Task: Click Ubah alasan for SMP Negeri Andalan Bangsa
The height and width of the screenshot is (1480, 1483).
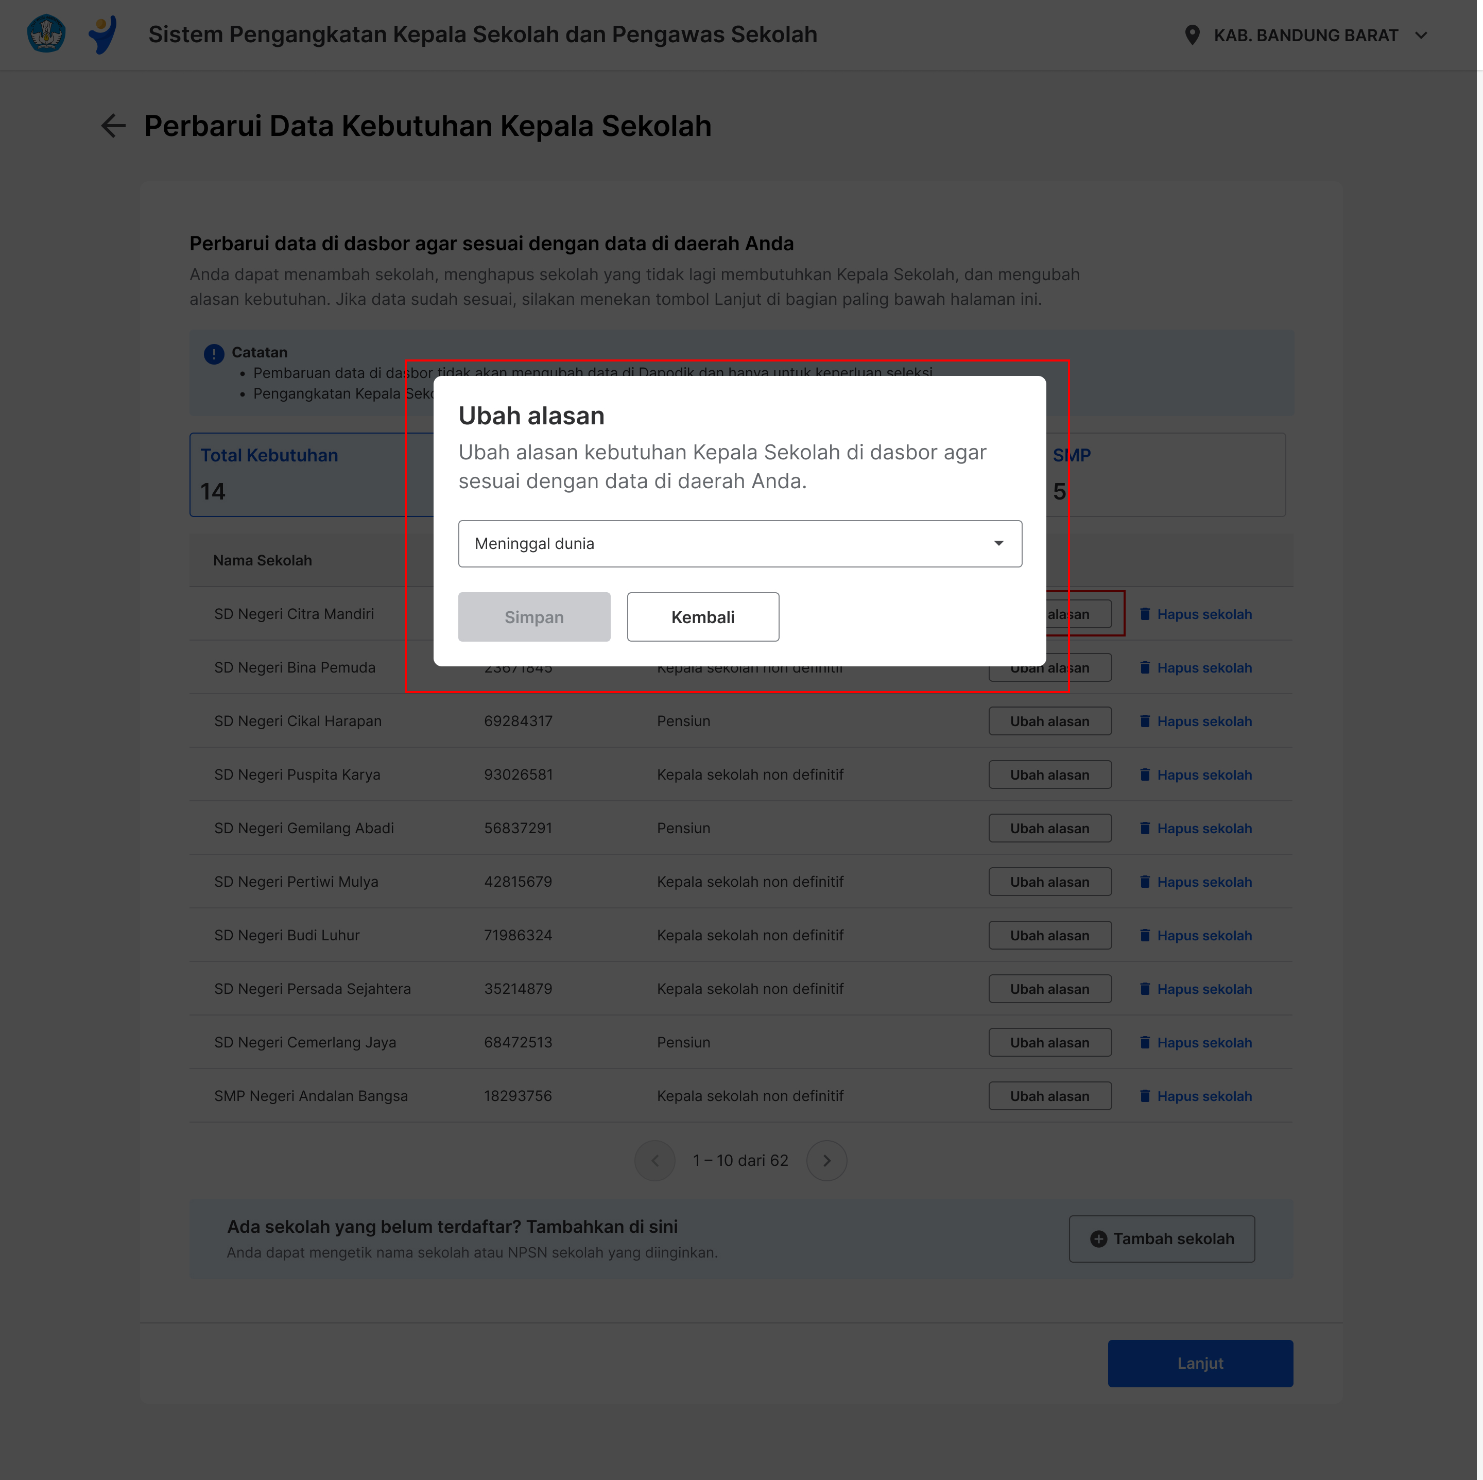Action: click(1050, 1096)
